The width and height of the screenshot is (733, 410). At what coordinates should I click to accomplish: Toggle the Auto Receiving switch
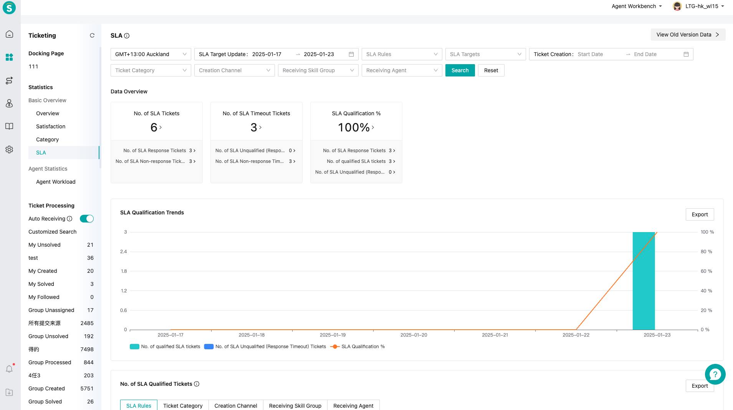click(87, 219)
